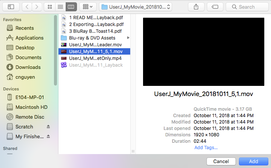This screenshot has height=168, width=271.
Task: Open the cnguyen home folder
Action: (x=25, y=77)
